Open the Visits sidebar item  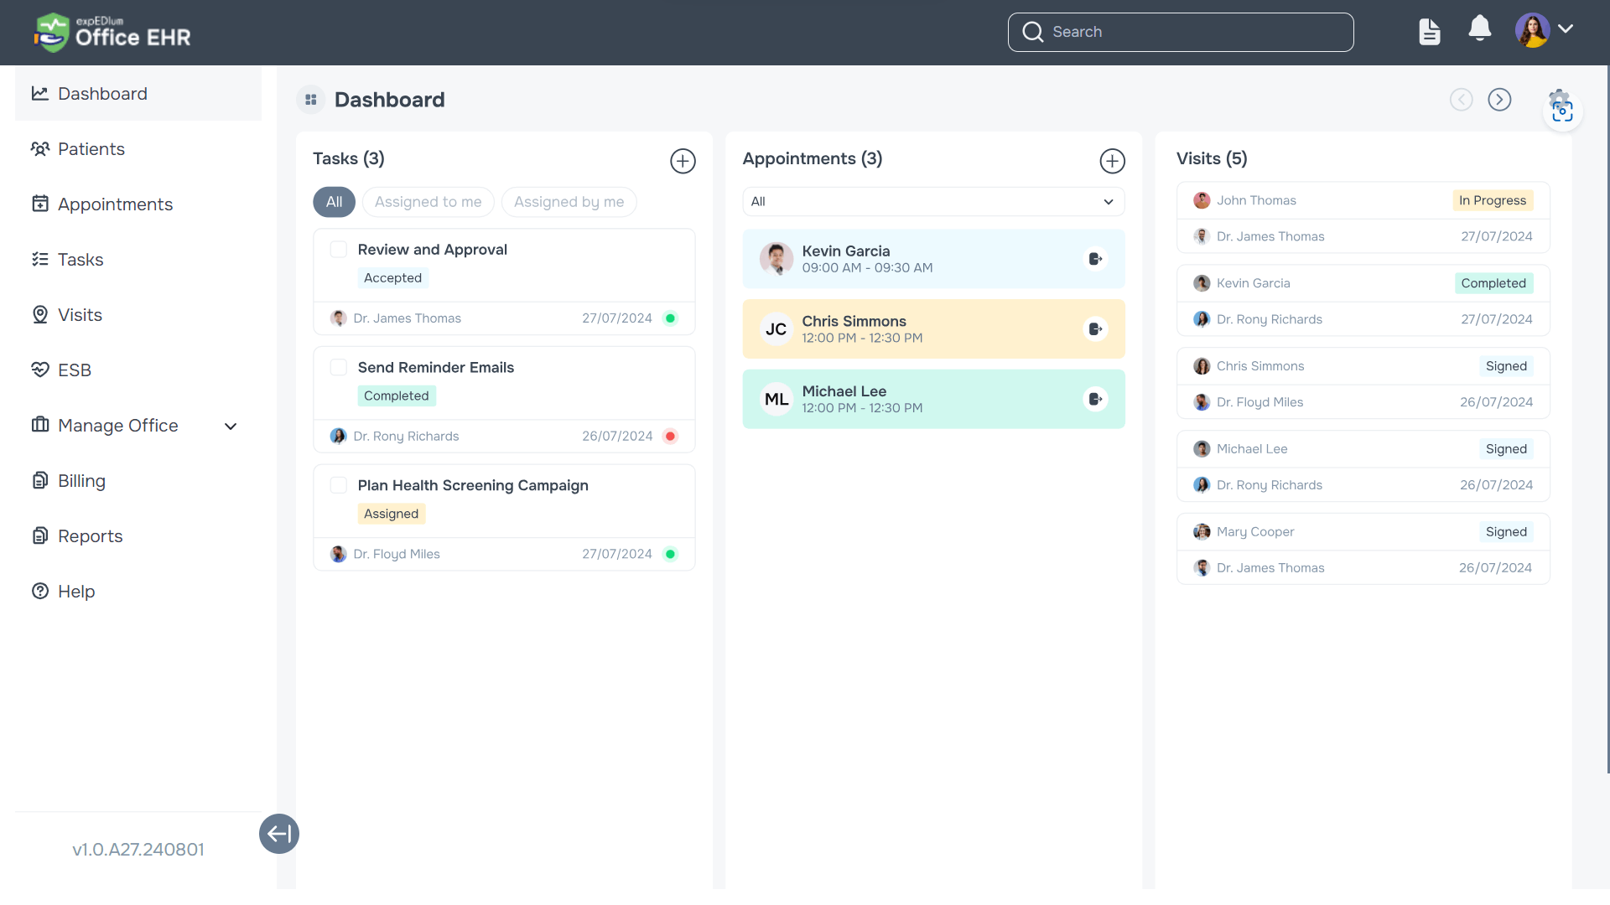click(x=80, y=314)
